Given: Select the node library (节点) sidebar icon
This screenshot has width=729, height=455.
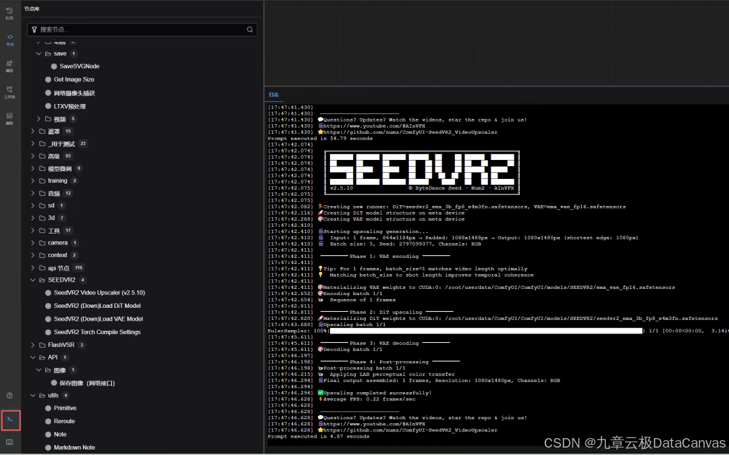Looking at the screenshot, I should [x=9, y=39].
